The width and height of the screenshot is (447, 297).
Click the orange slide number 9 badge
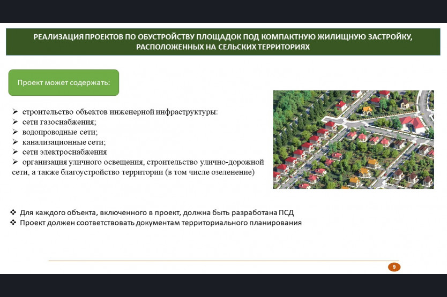[x=394, y=267]
